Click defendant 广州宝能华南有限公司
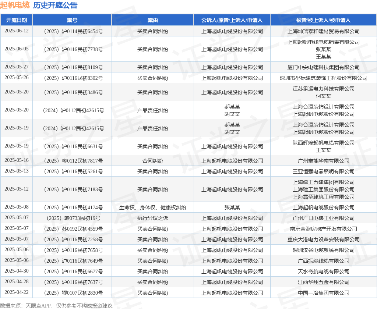 pyautogui.click(x=323, y=161)
